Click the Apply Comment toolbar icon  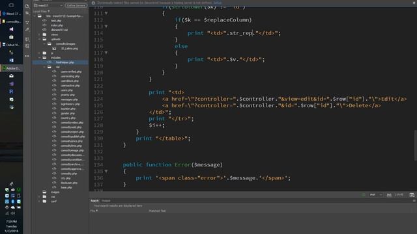pos(27,39)
